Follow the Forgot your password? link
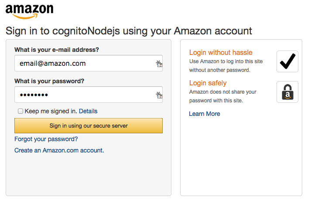The width and height of the screenshot is (311, 203). tap(46, 139)
